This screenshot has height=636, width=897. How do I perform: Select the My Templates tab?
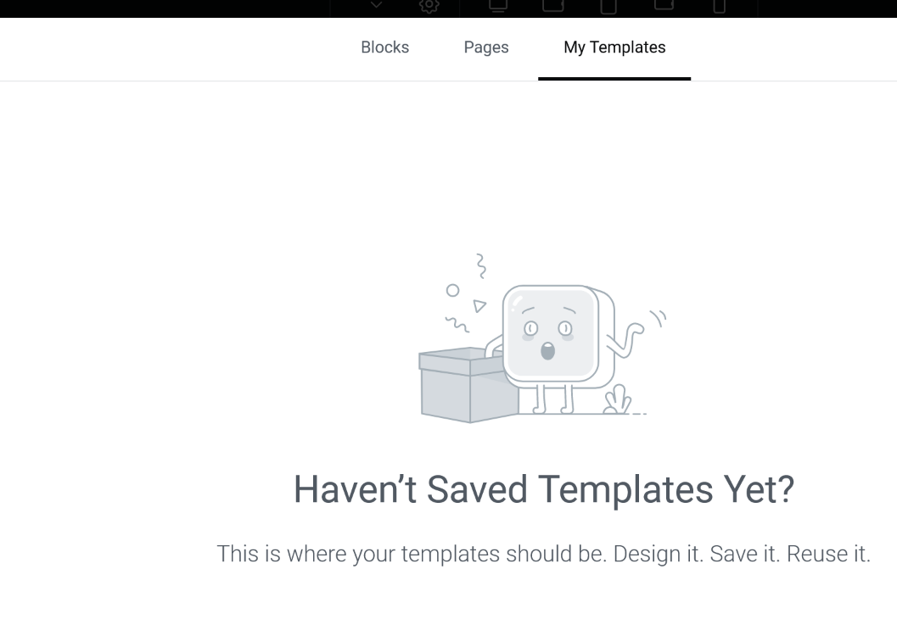click(614, 47)
